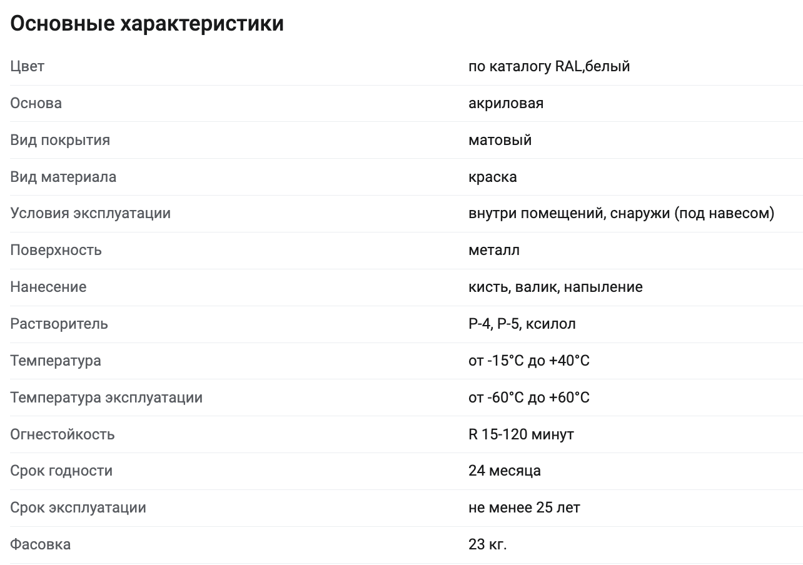Click the "не менее 25 лет" value

point(523,507)
